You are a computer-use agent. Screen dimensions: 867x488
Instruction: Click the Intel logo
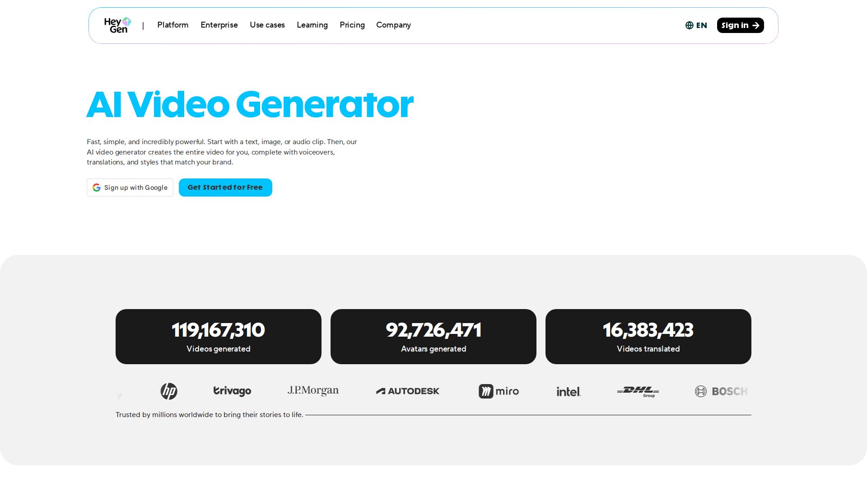(569, 392)
